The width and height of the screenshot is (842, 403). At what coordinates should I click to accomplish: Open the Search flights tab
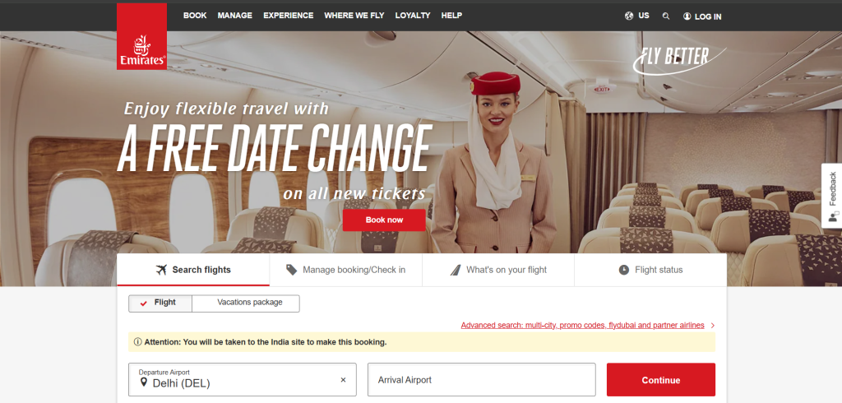(x=193, y=270)
